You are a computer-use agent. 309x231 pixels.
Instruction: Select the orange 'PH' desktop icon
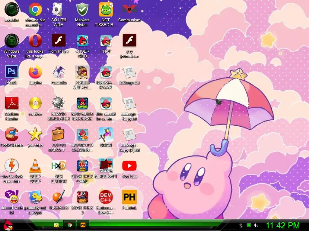[129, 197]
